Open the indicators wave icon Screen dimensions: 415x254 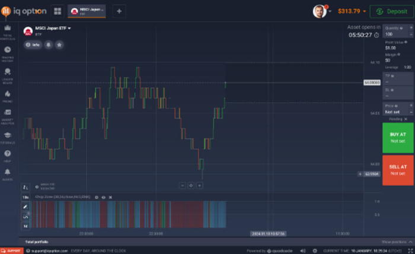tap(25, 217)
